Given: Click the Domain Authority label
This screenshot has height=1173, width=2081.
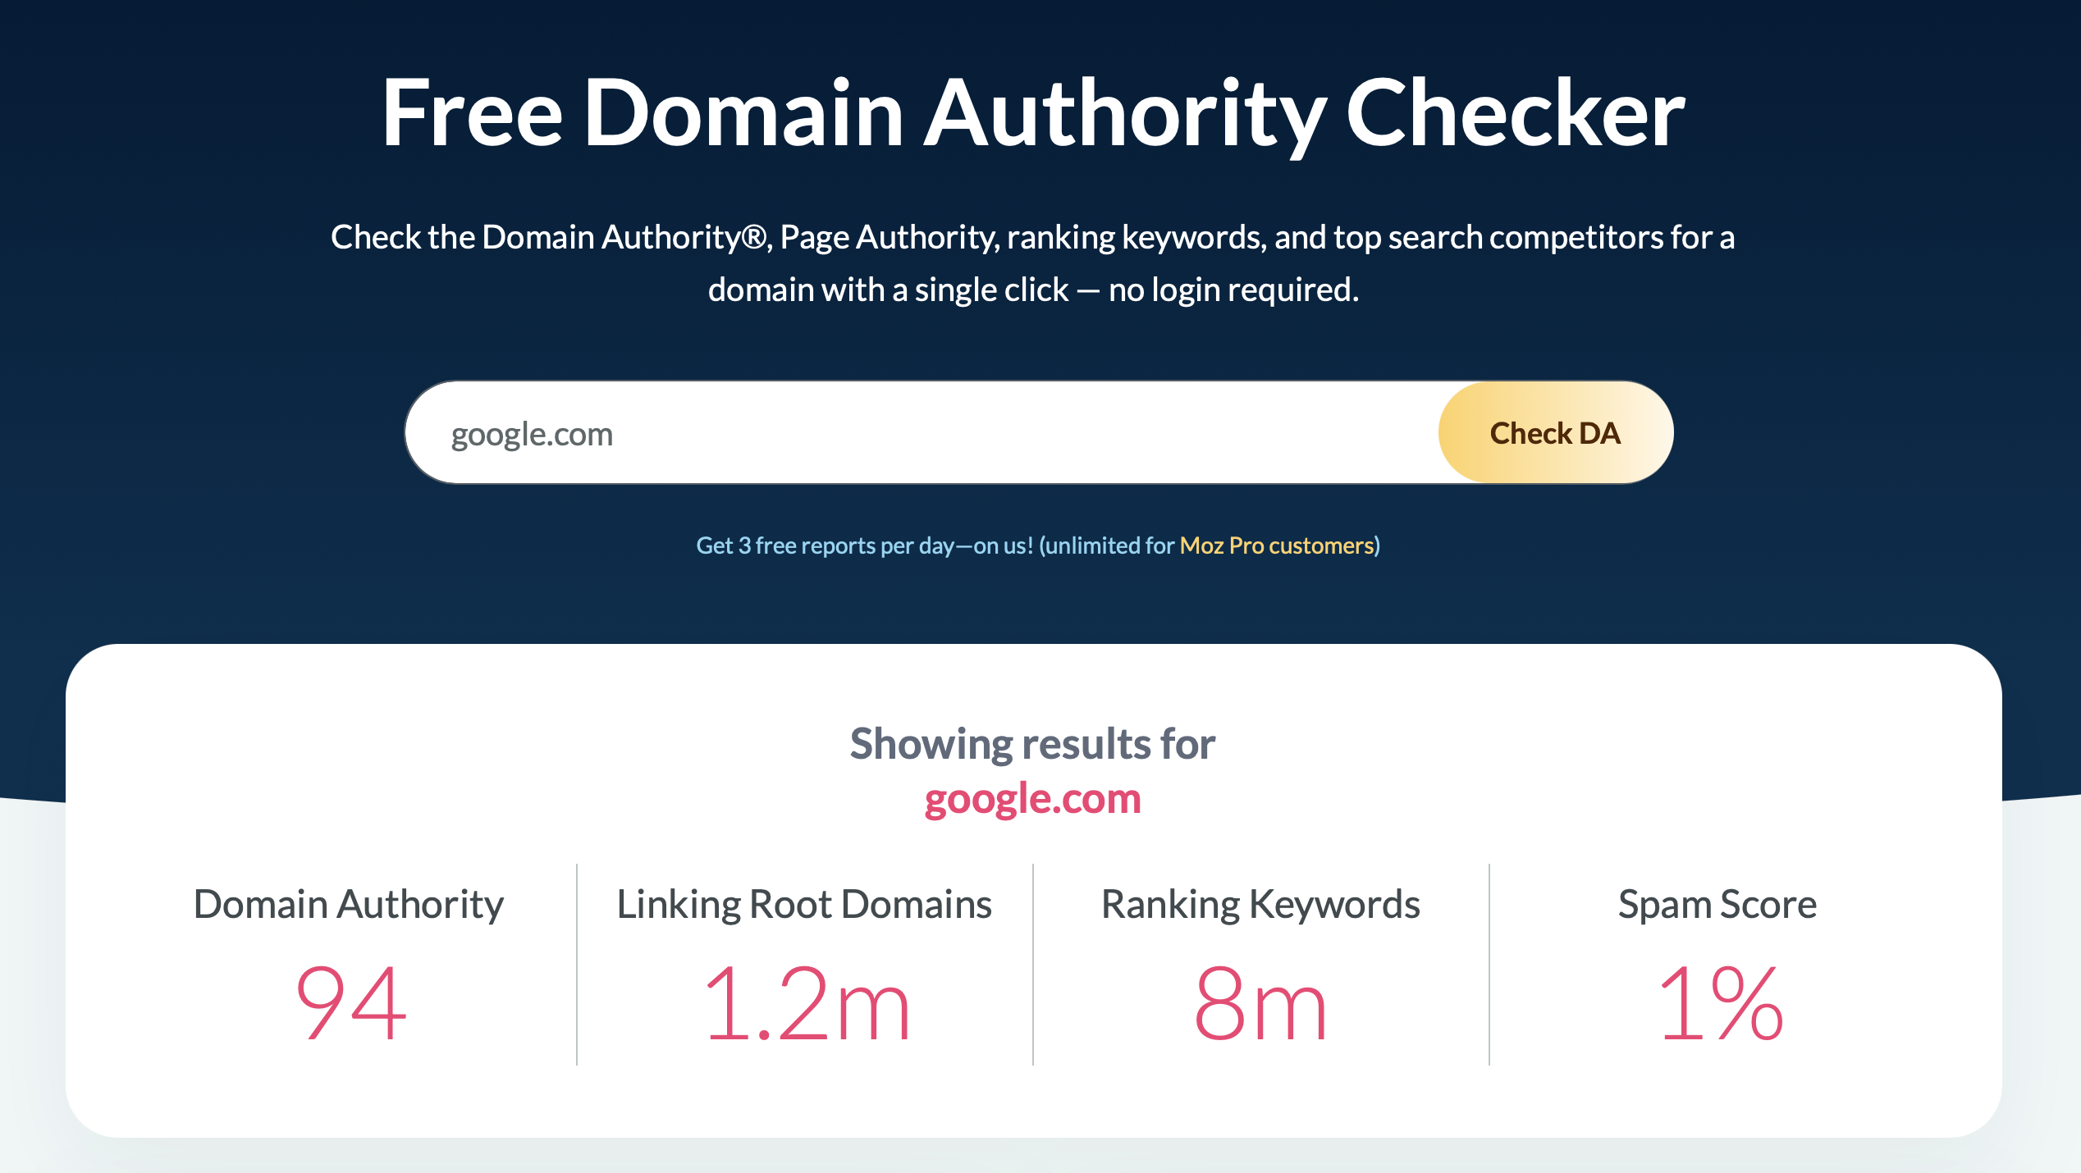Looking at the screenshot, I should [x=349, y=905].
